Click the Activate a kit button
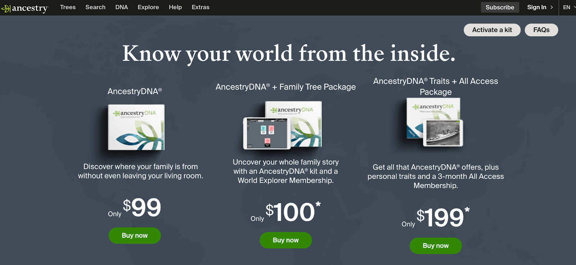This screenshot has width=576, height=265. click(492, 30)
